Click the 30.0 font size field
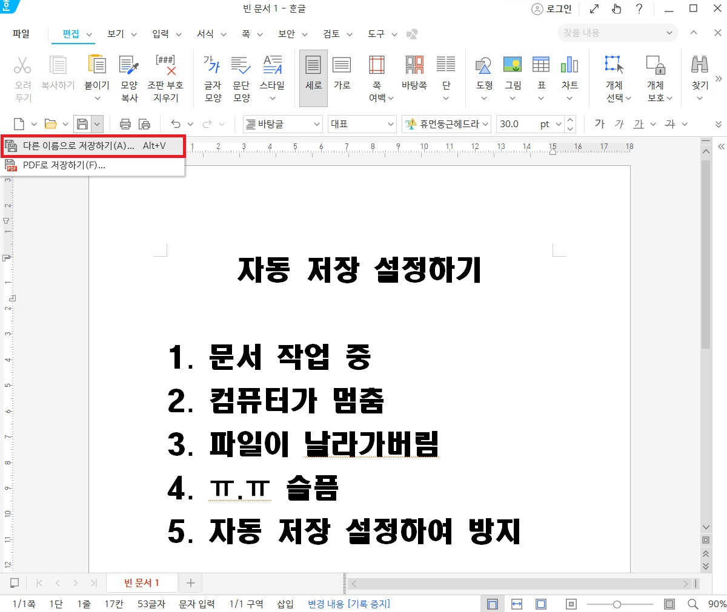 tap(517, 124)
